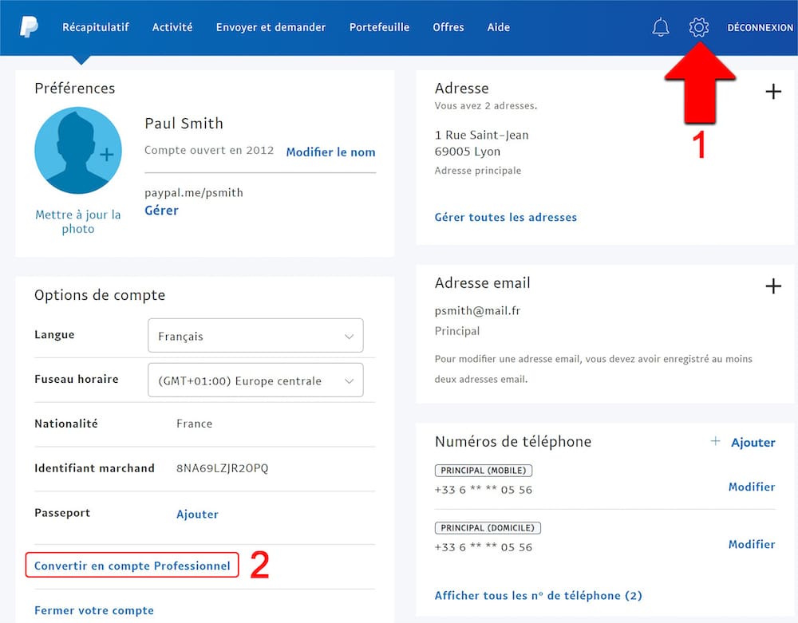Click Fermer votre compte link
This screenshot has height=623, width=798.
click(x=94, y=610)
